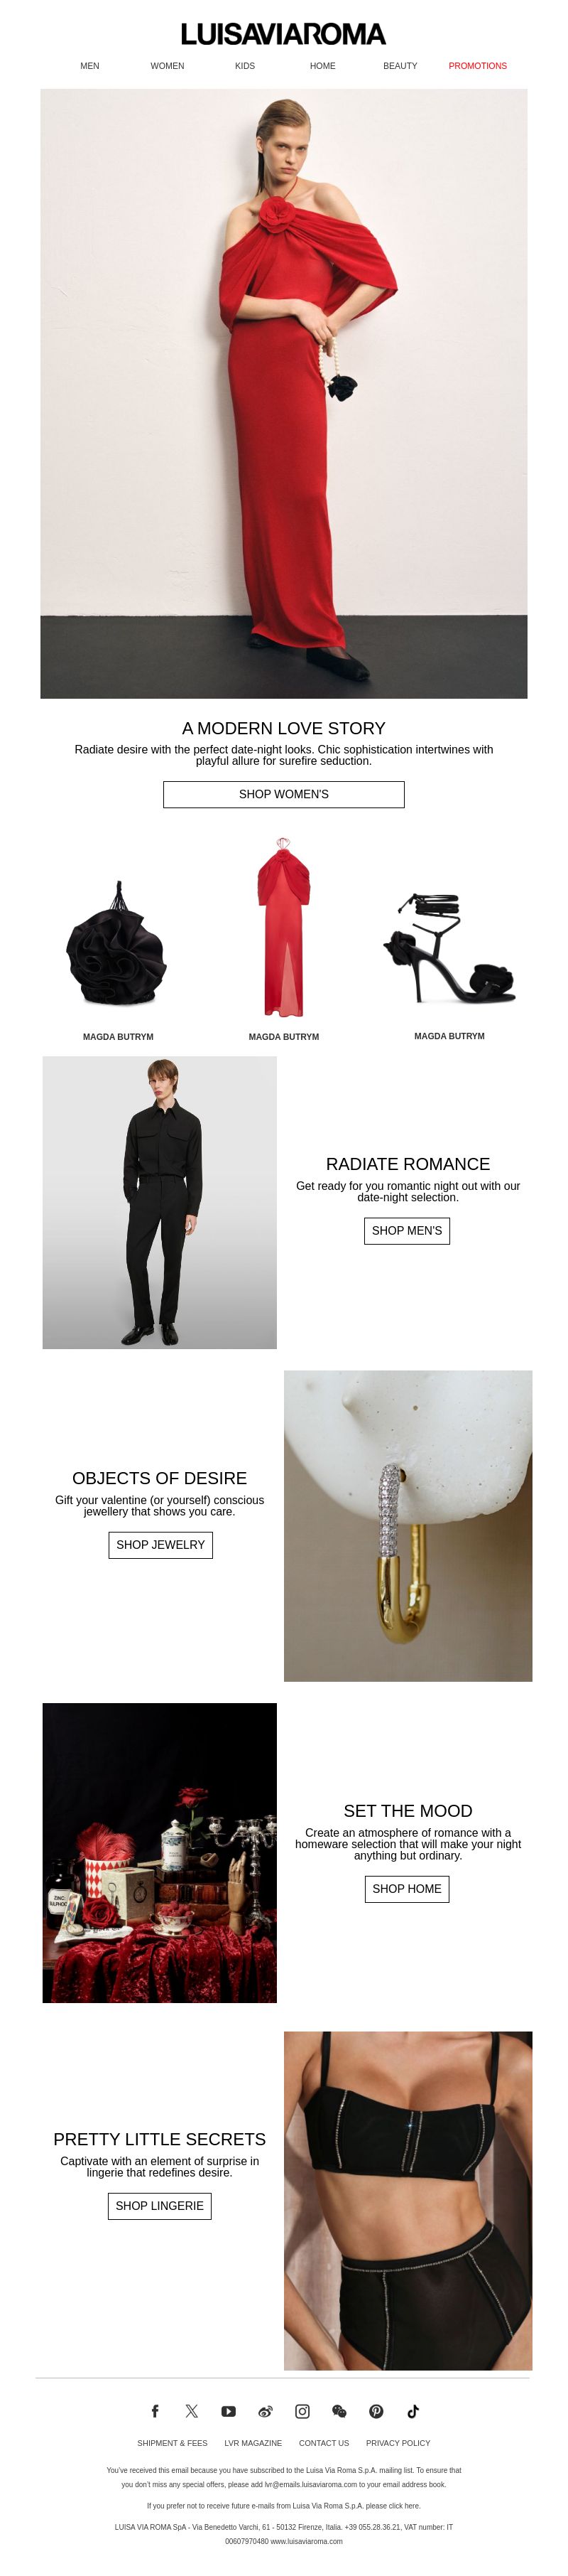Open the WeChat icon
Viewport: 568px width, 2576px height.
point(339,2411)
